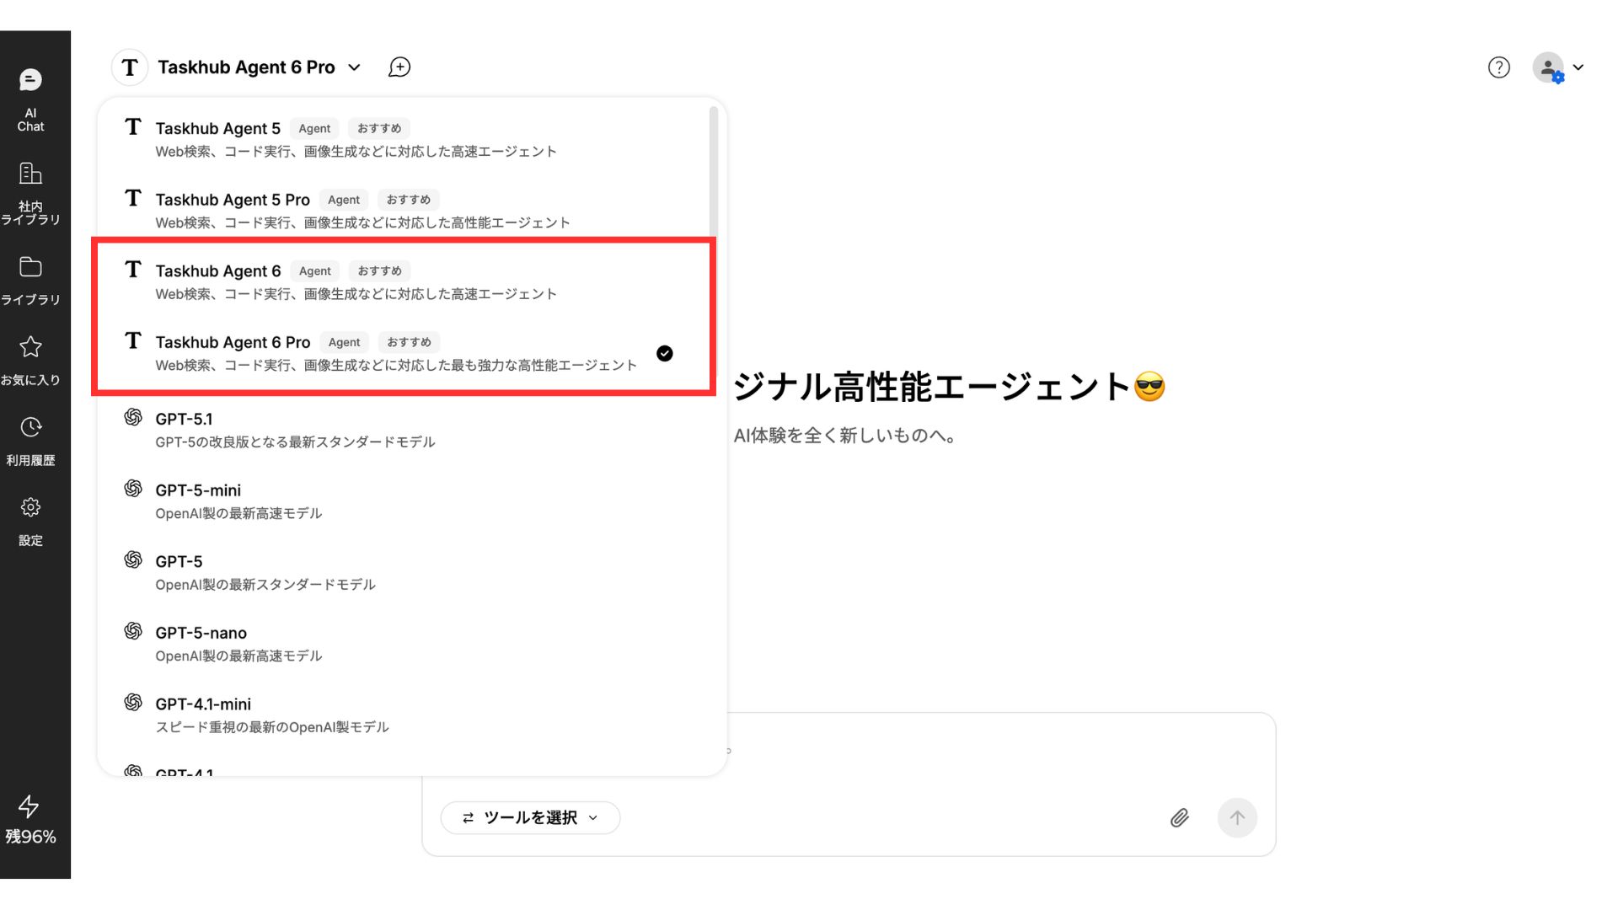Open お気に入り star icon
The width and height of the screenshot is (1618, 910).
click(x=30, y=361)
